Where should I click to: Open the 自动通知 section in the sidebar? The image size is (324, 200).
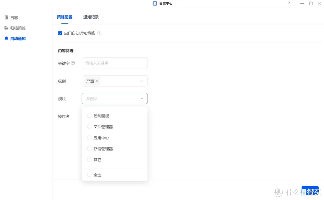point(17,38)
